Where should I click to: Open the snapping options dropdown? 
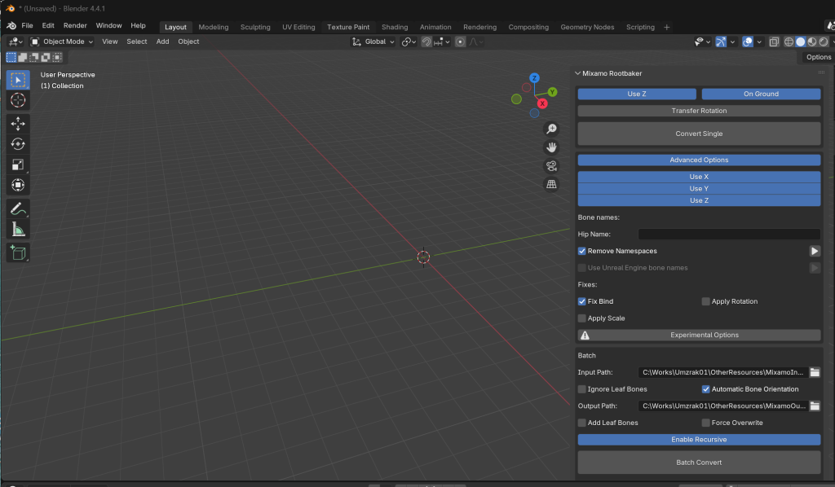[443, 42]
